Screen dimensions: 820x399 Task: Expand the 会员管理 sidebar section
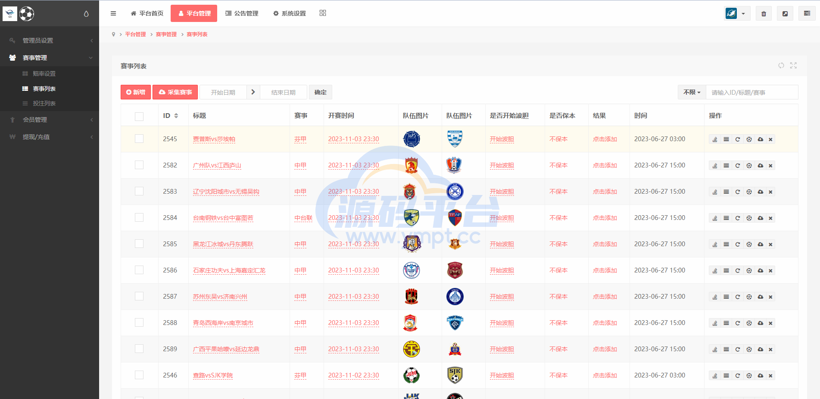tap(50, 120)
